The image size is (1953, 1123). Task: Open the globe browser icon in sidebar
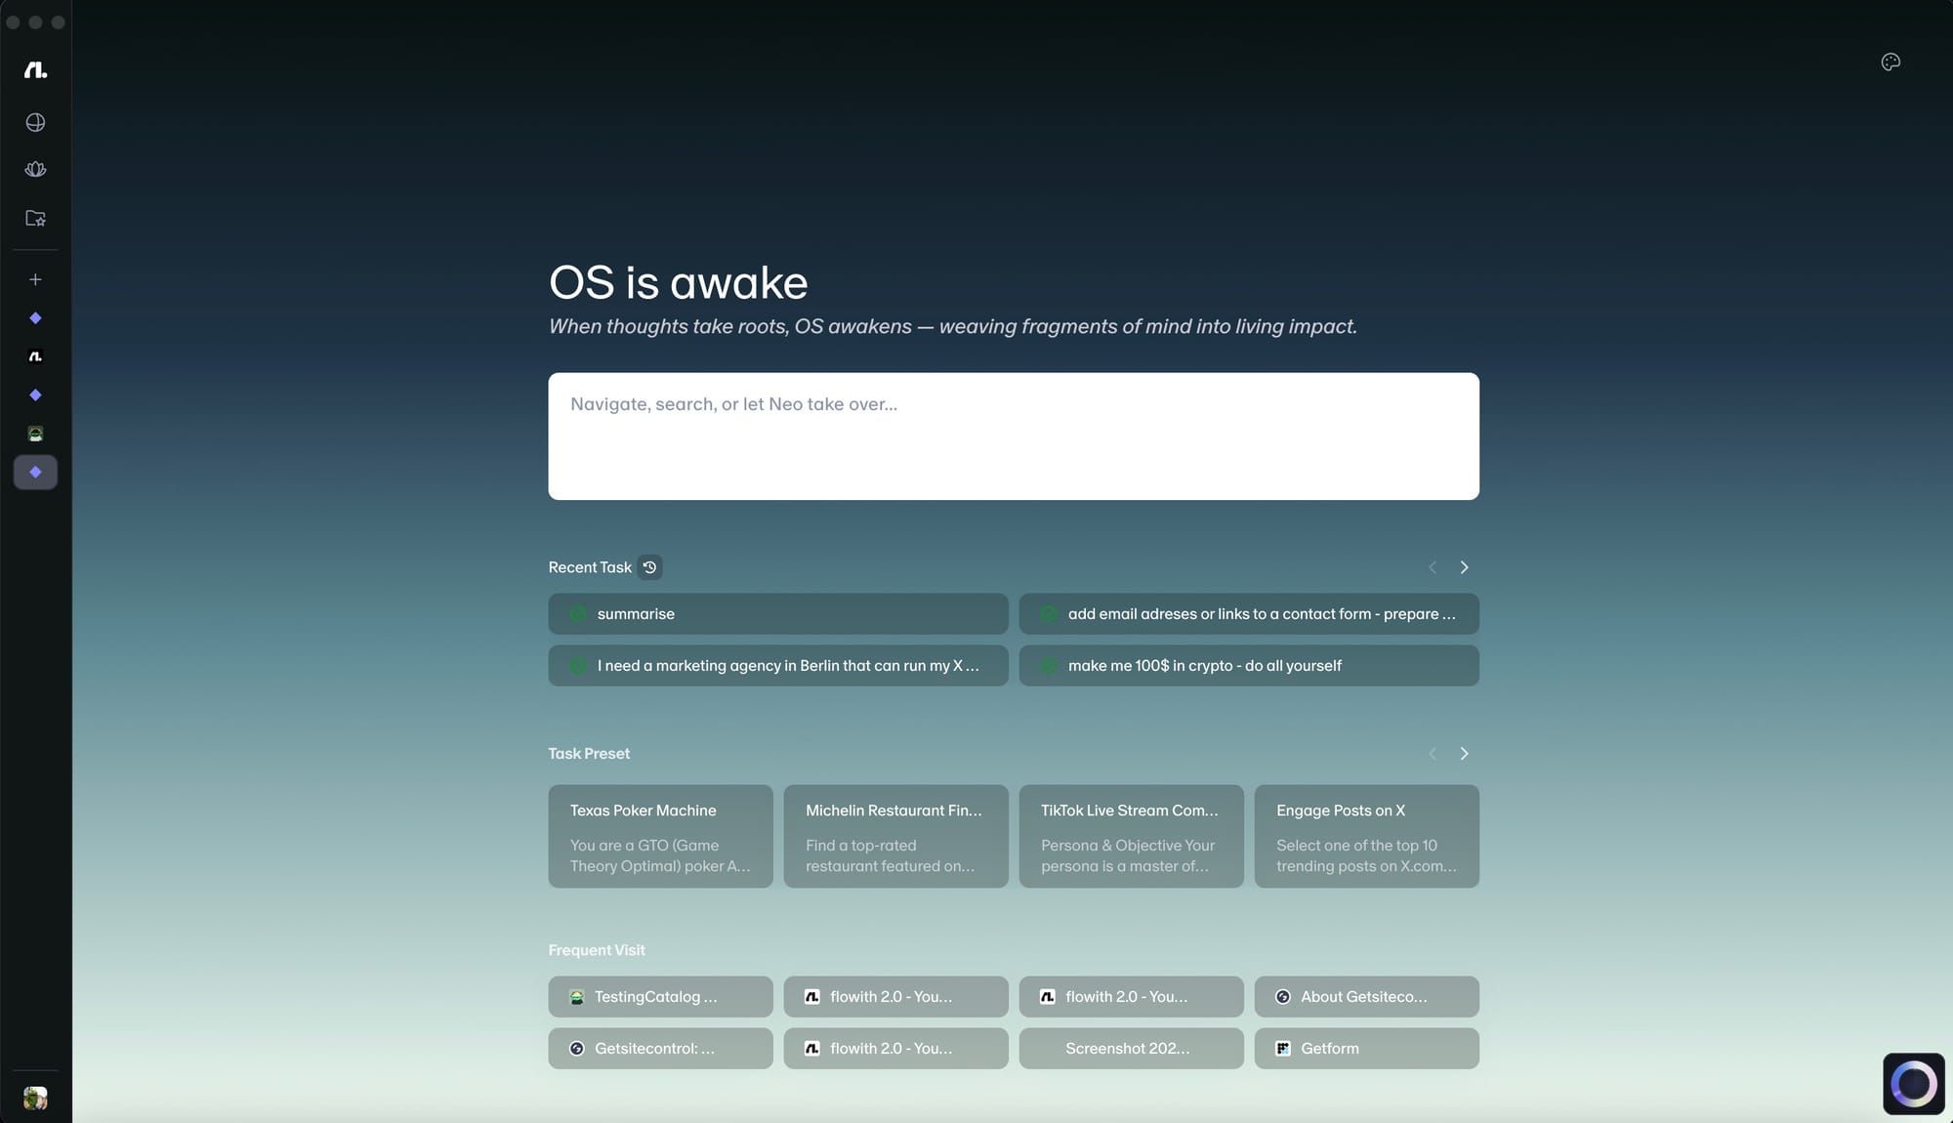coord(35,122)
